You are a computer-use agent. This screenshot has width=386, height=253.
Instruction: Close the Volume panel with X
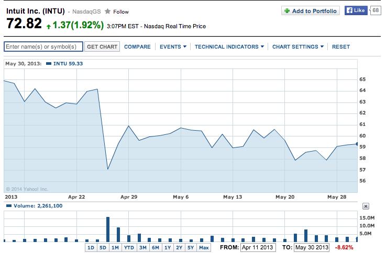coord(366,206)
